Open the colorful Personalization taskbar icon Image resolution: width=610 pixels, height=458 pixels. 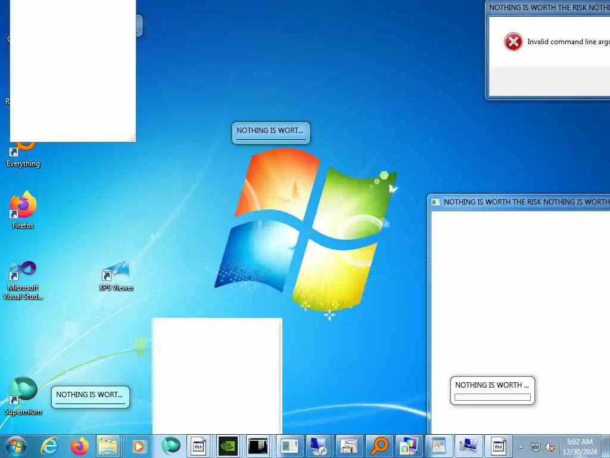coord(409,446)
